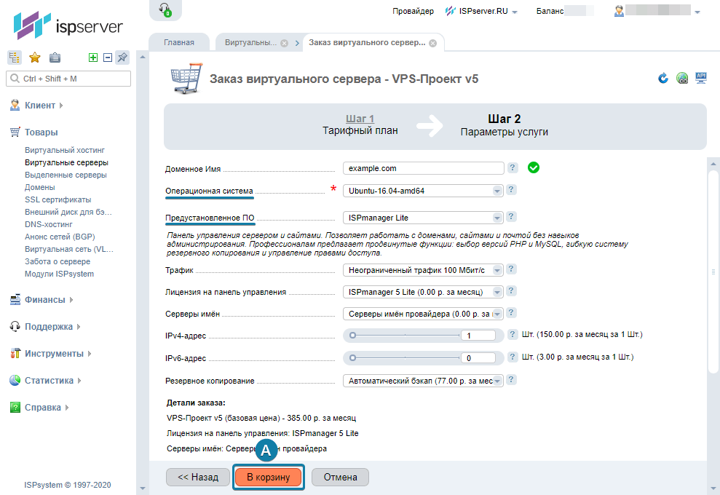This screenshot has width=720, height=495.
Task: Click the Доменное Имя input field
Action: [424, 168]
